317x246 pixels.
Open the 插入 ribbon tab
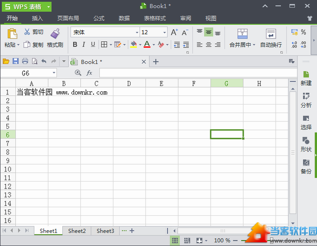pos(37,18)
